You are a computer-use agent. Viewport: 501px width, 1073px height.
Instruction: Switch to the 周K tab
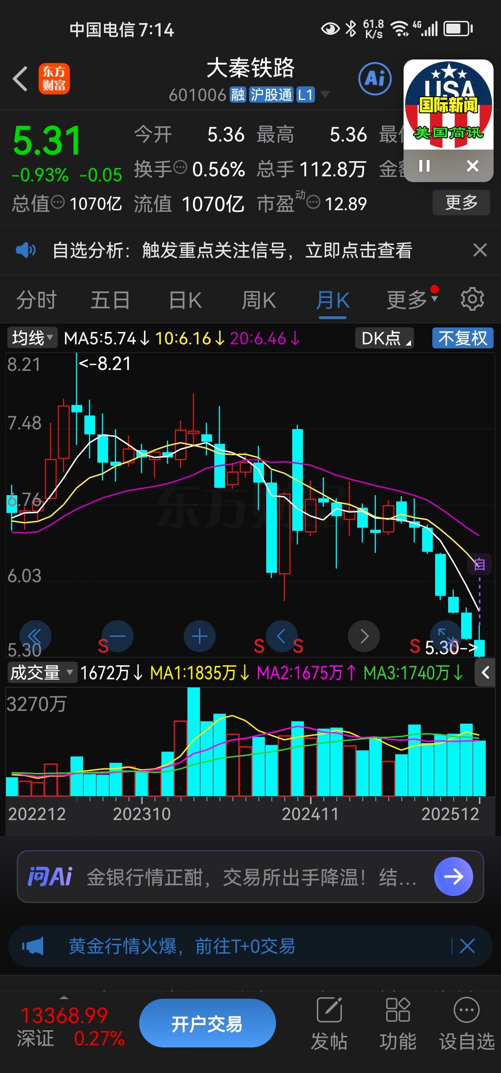point(259,300)
